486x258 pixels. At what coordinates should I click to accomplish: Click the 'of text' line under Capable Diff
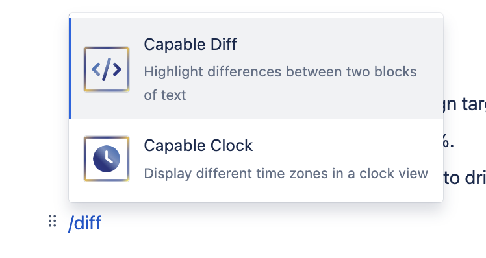[165, 95]
